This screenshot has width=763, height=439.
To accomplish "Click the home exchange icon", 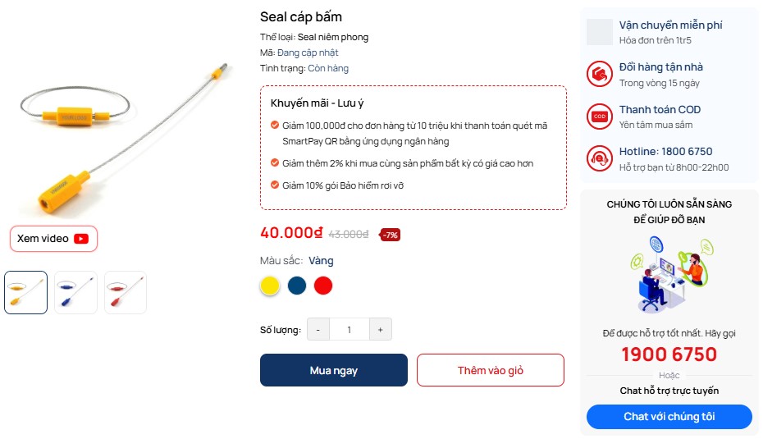I will (x=600, y=74).
